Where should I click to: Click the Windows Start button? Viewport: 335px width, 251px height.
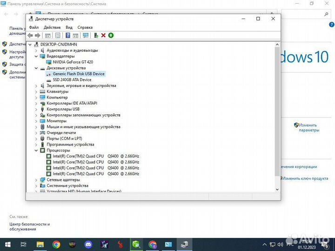pyautogui.click(x=8, y=244)
